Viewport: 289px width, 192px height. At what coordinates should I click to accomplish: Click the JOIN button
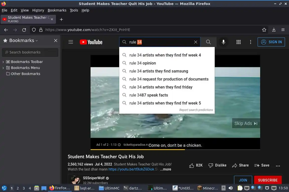243,180
